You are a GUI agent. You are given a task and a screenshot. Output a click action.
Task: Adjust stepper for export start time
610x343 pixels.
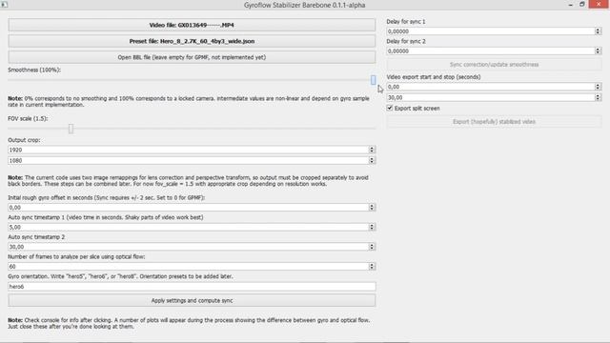(598, 87)
